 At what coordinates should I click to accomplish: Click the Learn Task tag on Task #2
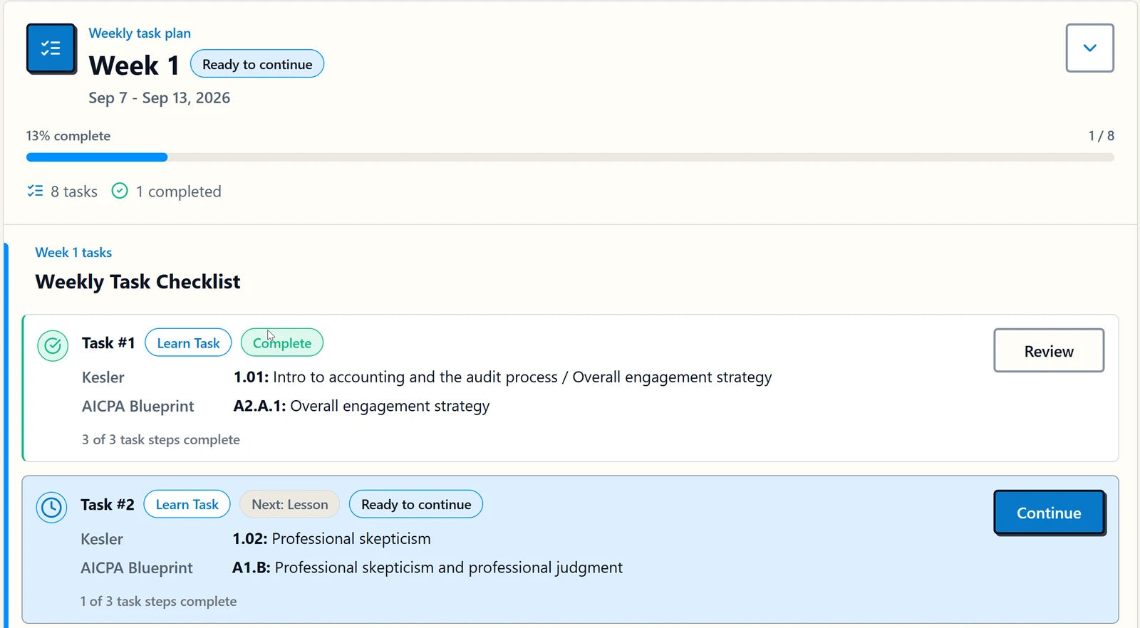(x=187, y=504)
